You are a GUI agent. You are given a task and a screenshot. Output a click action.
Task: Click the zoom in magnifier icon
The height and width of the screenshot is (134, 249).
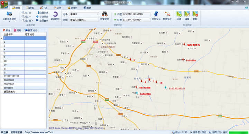tap(23, 13)
